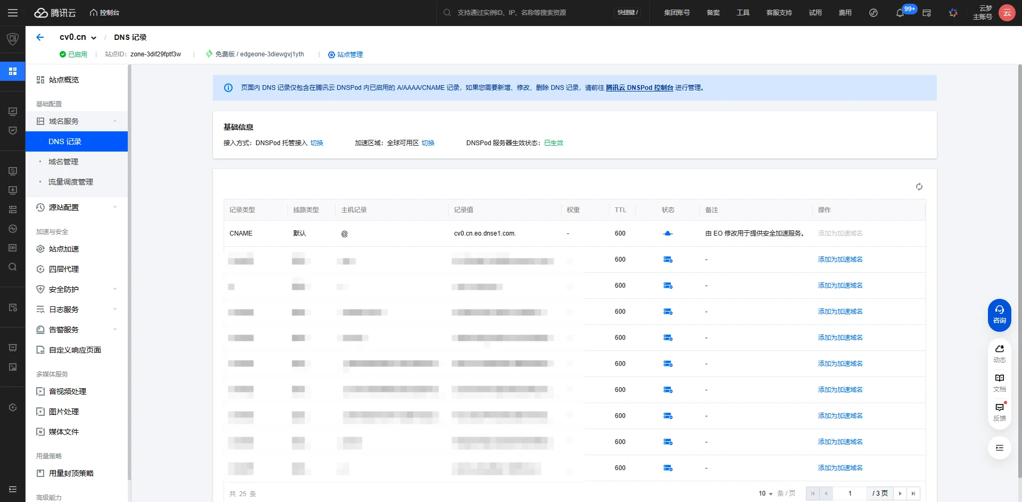Click the refresh icon above the DNS table
The image size is (1022, 502).
919,187
